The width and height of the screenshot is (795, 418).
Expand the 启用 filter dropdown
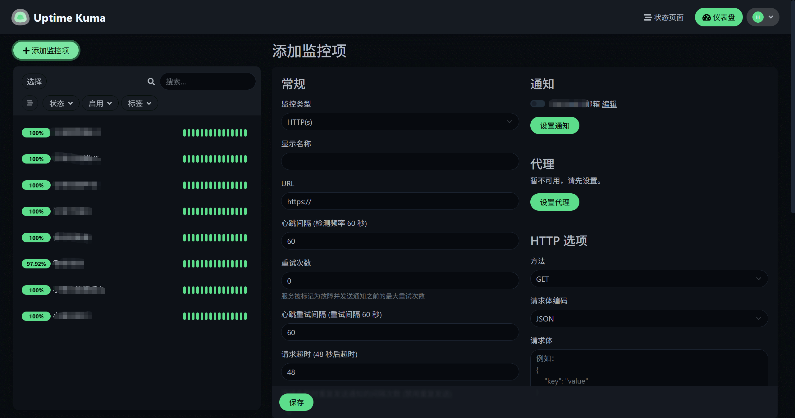click(x=100, y=103)
